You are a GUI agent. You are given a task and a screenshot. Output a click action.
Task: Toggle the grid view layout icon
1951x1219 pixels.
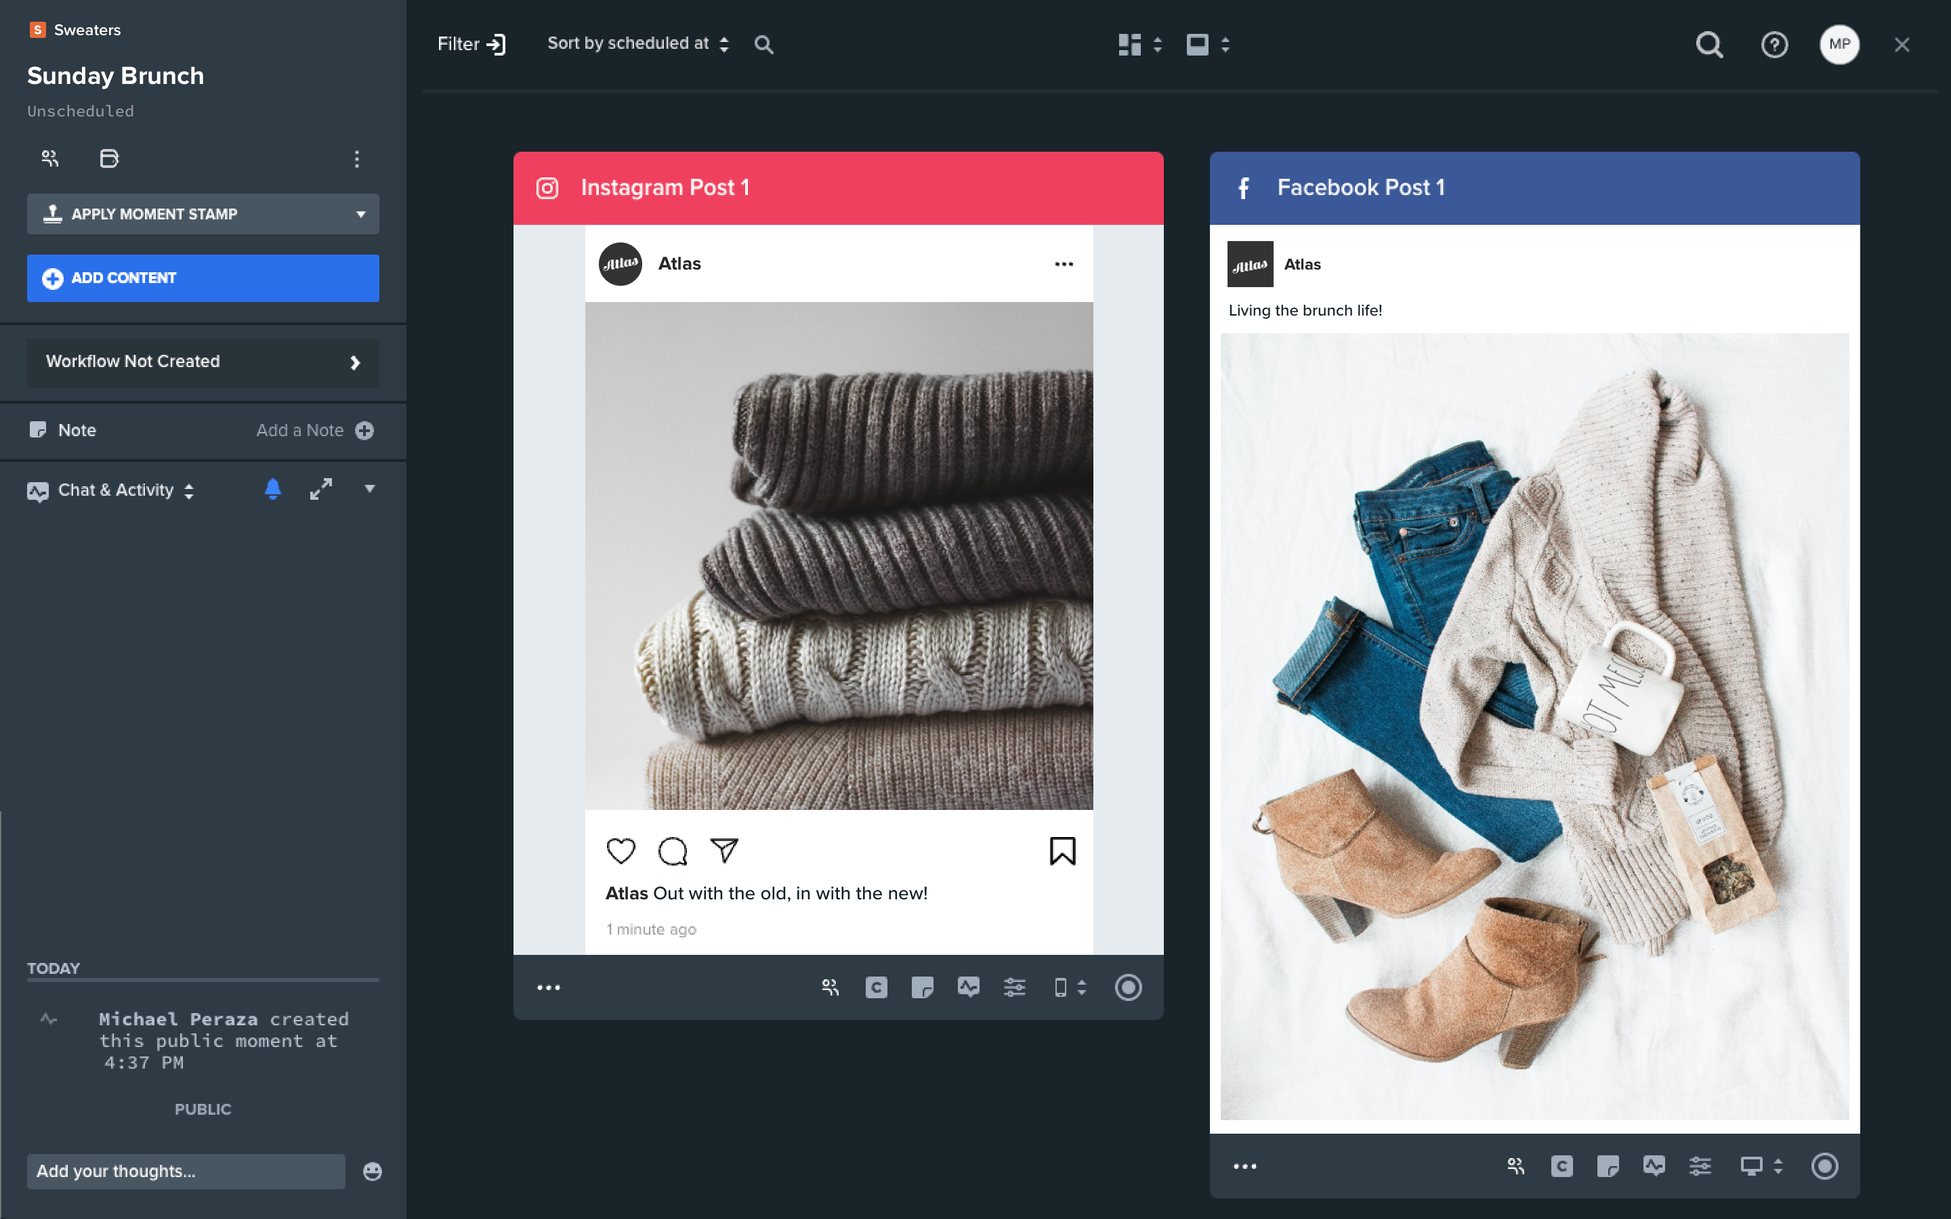click(x=1129, y=45)
